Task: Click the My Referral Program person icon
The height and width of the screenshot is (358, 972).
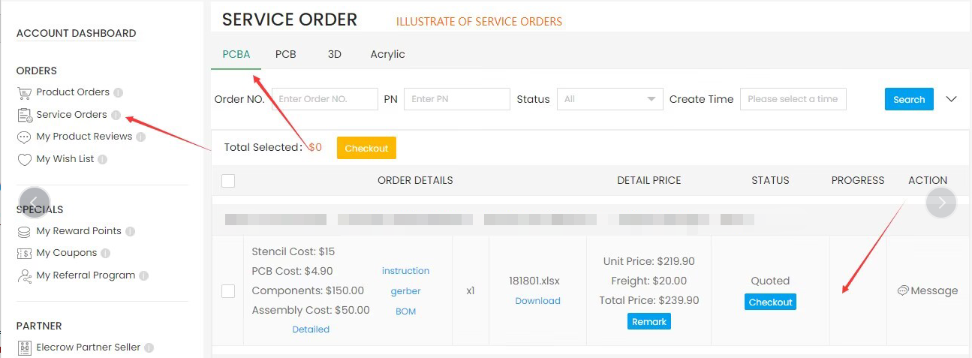Action: click(x=24, y=275)
